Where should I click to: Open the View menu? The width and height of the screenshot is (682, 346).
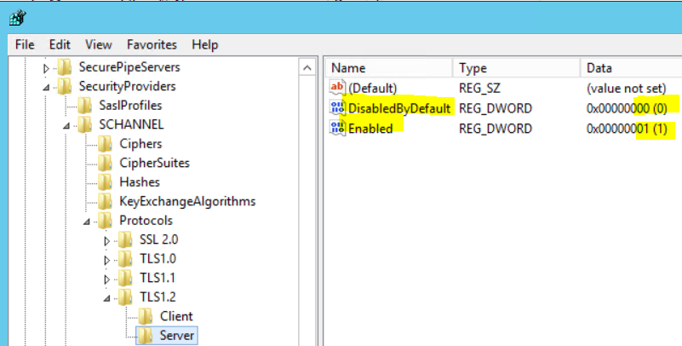pyautogui.click(x=98, y=45)
